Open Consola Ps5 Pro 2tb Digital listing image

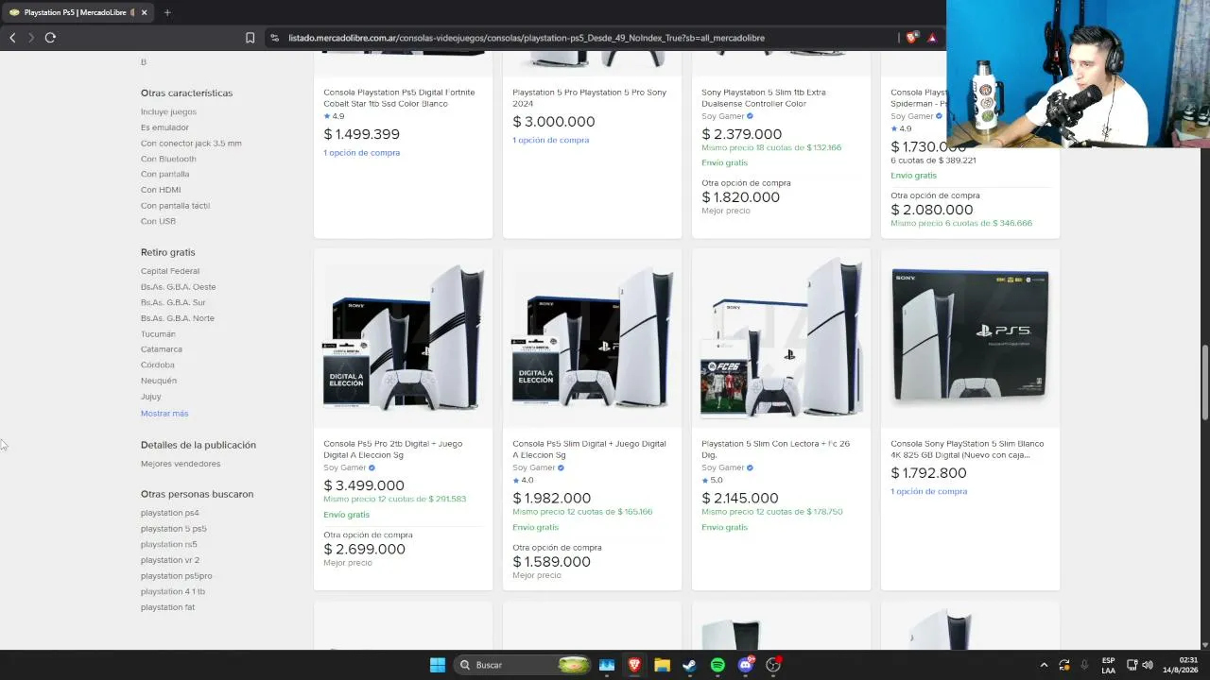pos(403,338)
